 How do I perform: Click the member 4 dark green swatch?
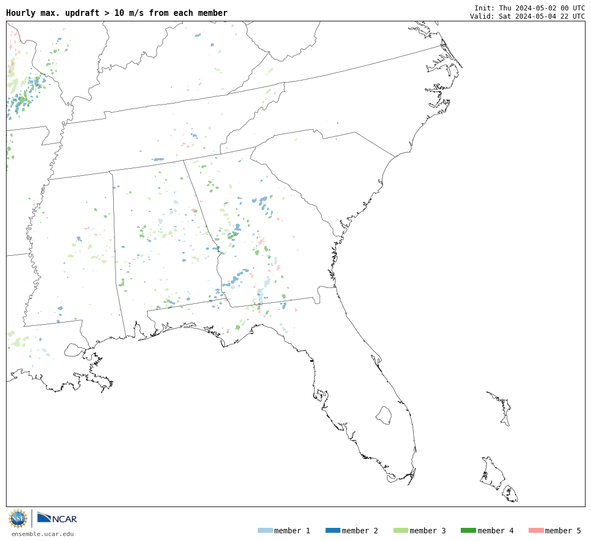[468, 531]
